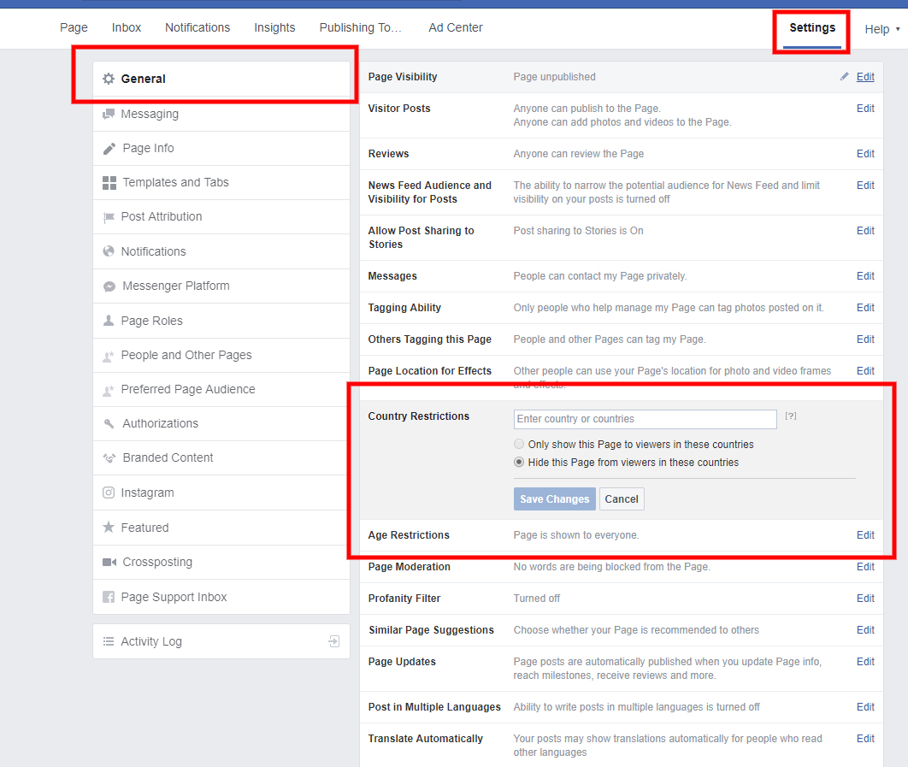Click the pencil icon beside Page Visibility Edit
The image size is (908, 767).
pos(844,76)
